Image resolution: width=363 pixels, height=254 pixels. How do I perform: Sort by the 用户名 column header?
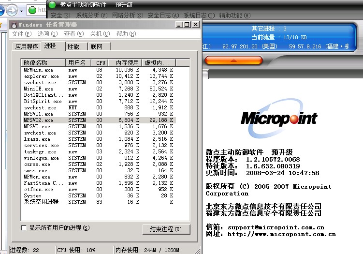click(78, 63)
